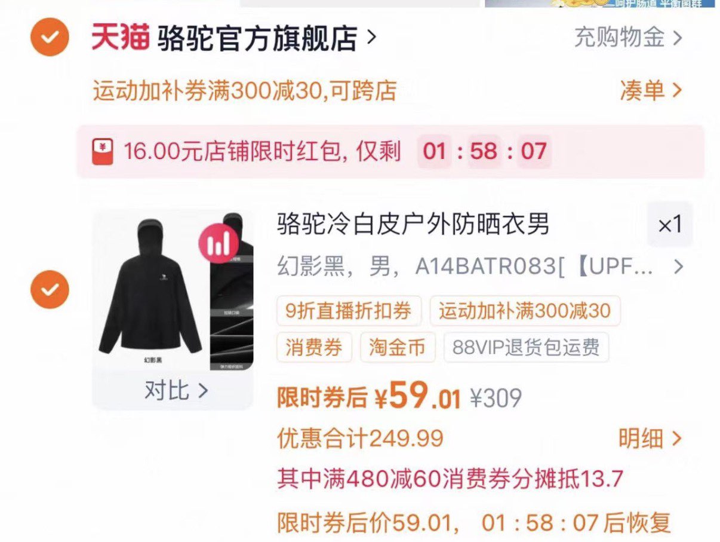
Task: Click 充购物金 link
Action: 628,38
